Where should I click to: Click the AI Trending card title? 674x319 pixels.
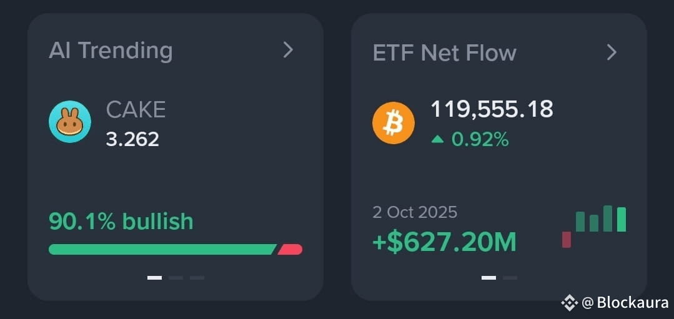coord(111,51)
